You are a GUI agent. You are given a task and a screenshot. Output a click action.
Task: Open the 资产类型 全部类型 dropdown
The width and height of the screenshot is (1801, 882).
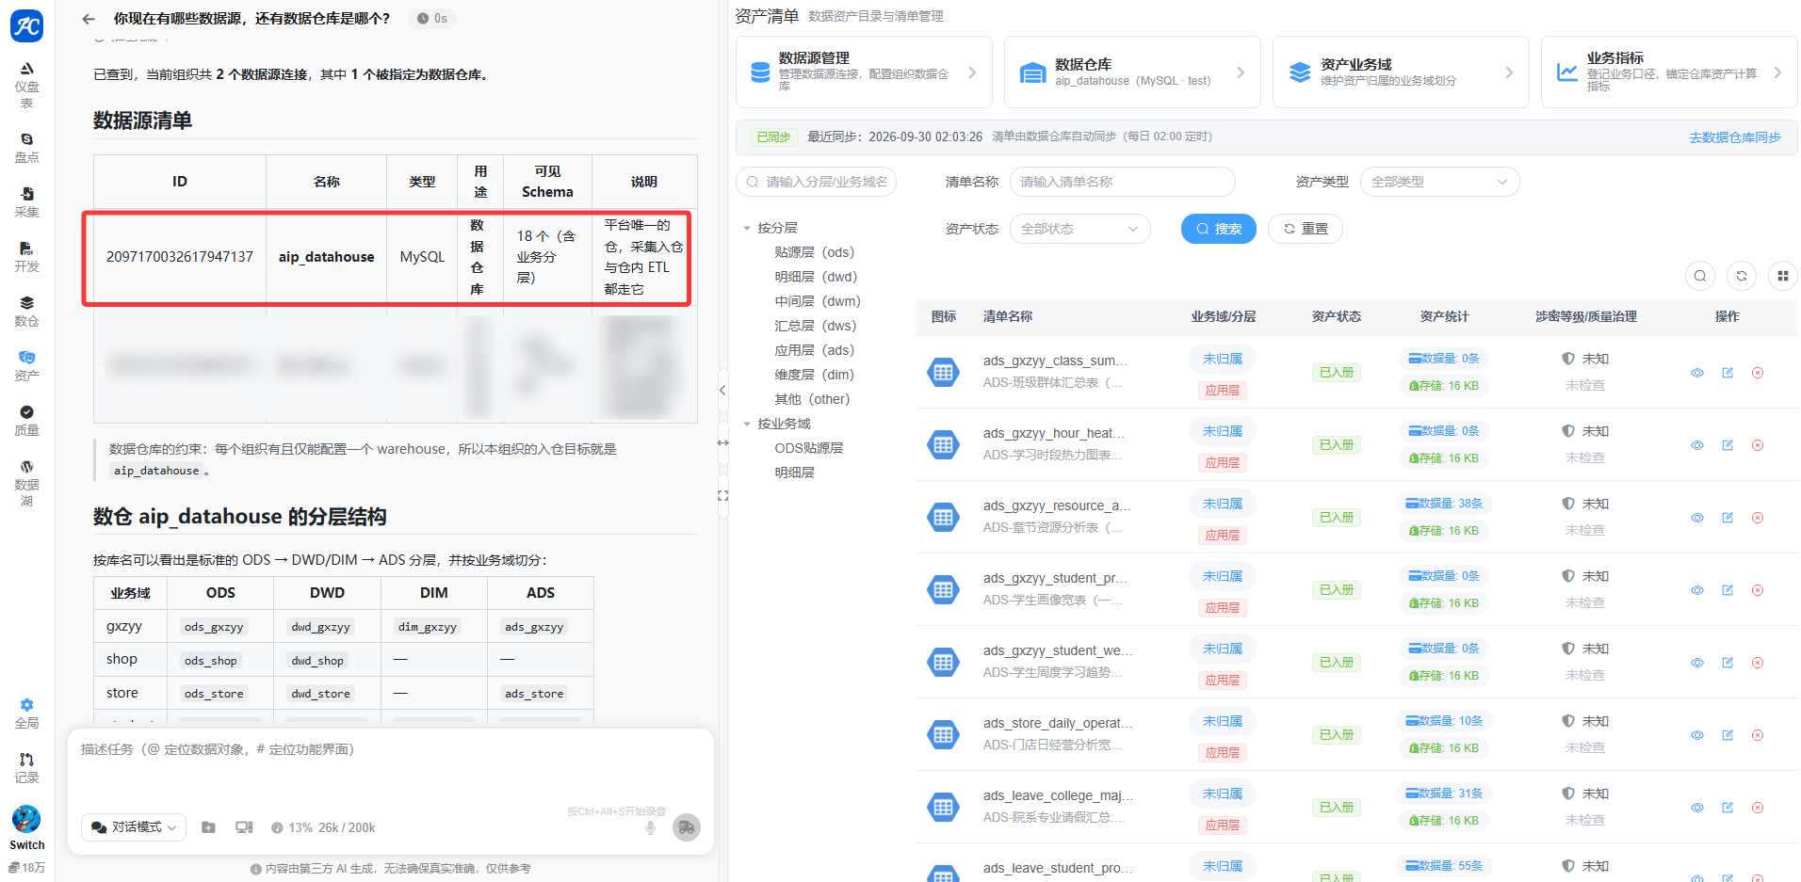(1439, 182)
